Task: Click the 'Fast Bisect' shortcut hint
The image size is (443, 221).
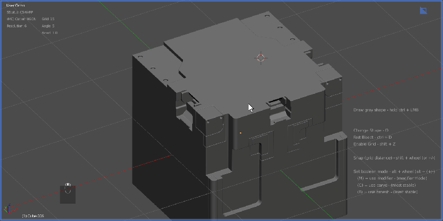Action: (373, 137)
